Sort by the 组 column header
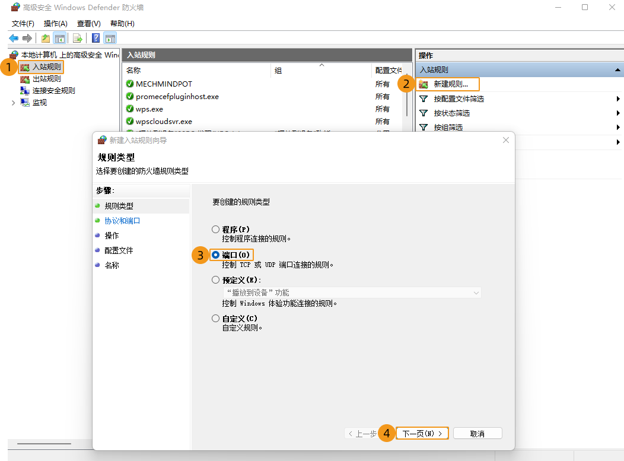Image resolution: width=624 pixels, height=461 pixels. 321,71
